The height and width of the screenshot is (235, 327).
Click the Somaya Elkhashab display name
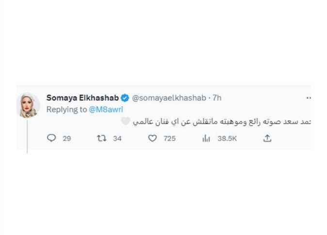click(x=82, y=98)
